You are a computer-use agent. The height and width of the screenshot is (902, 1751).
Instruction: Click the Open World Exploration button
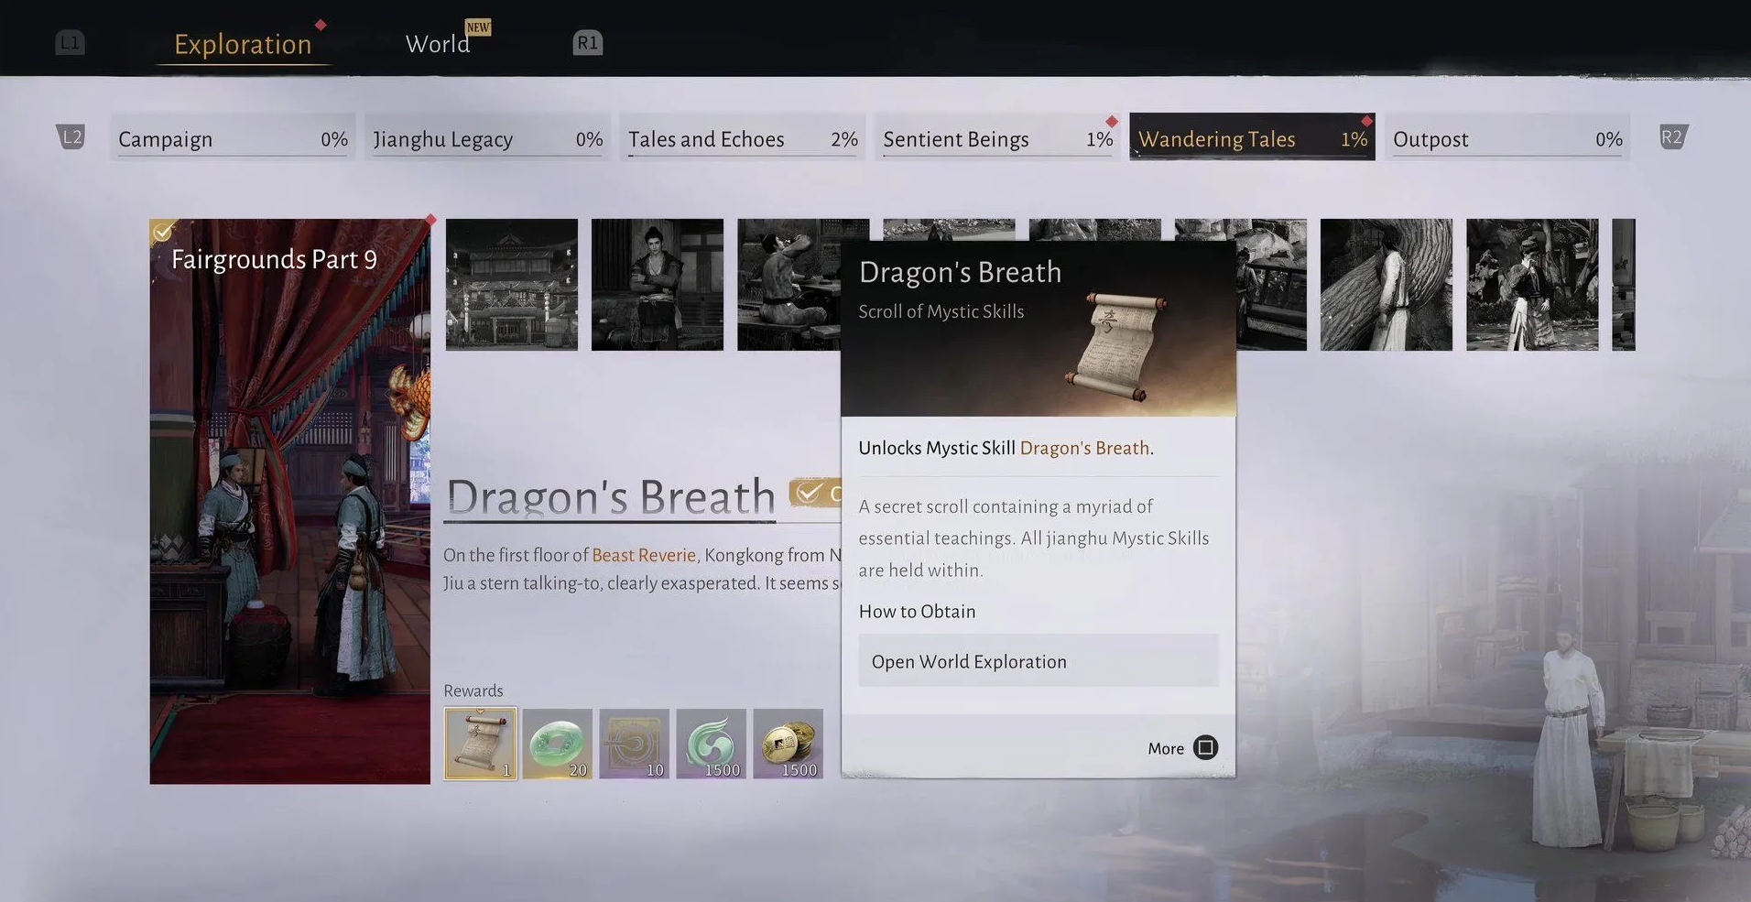1038,661
